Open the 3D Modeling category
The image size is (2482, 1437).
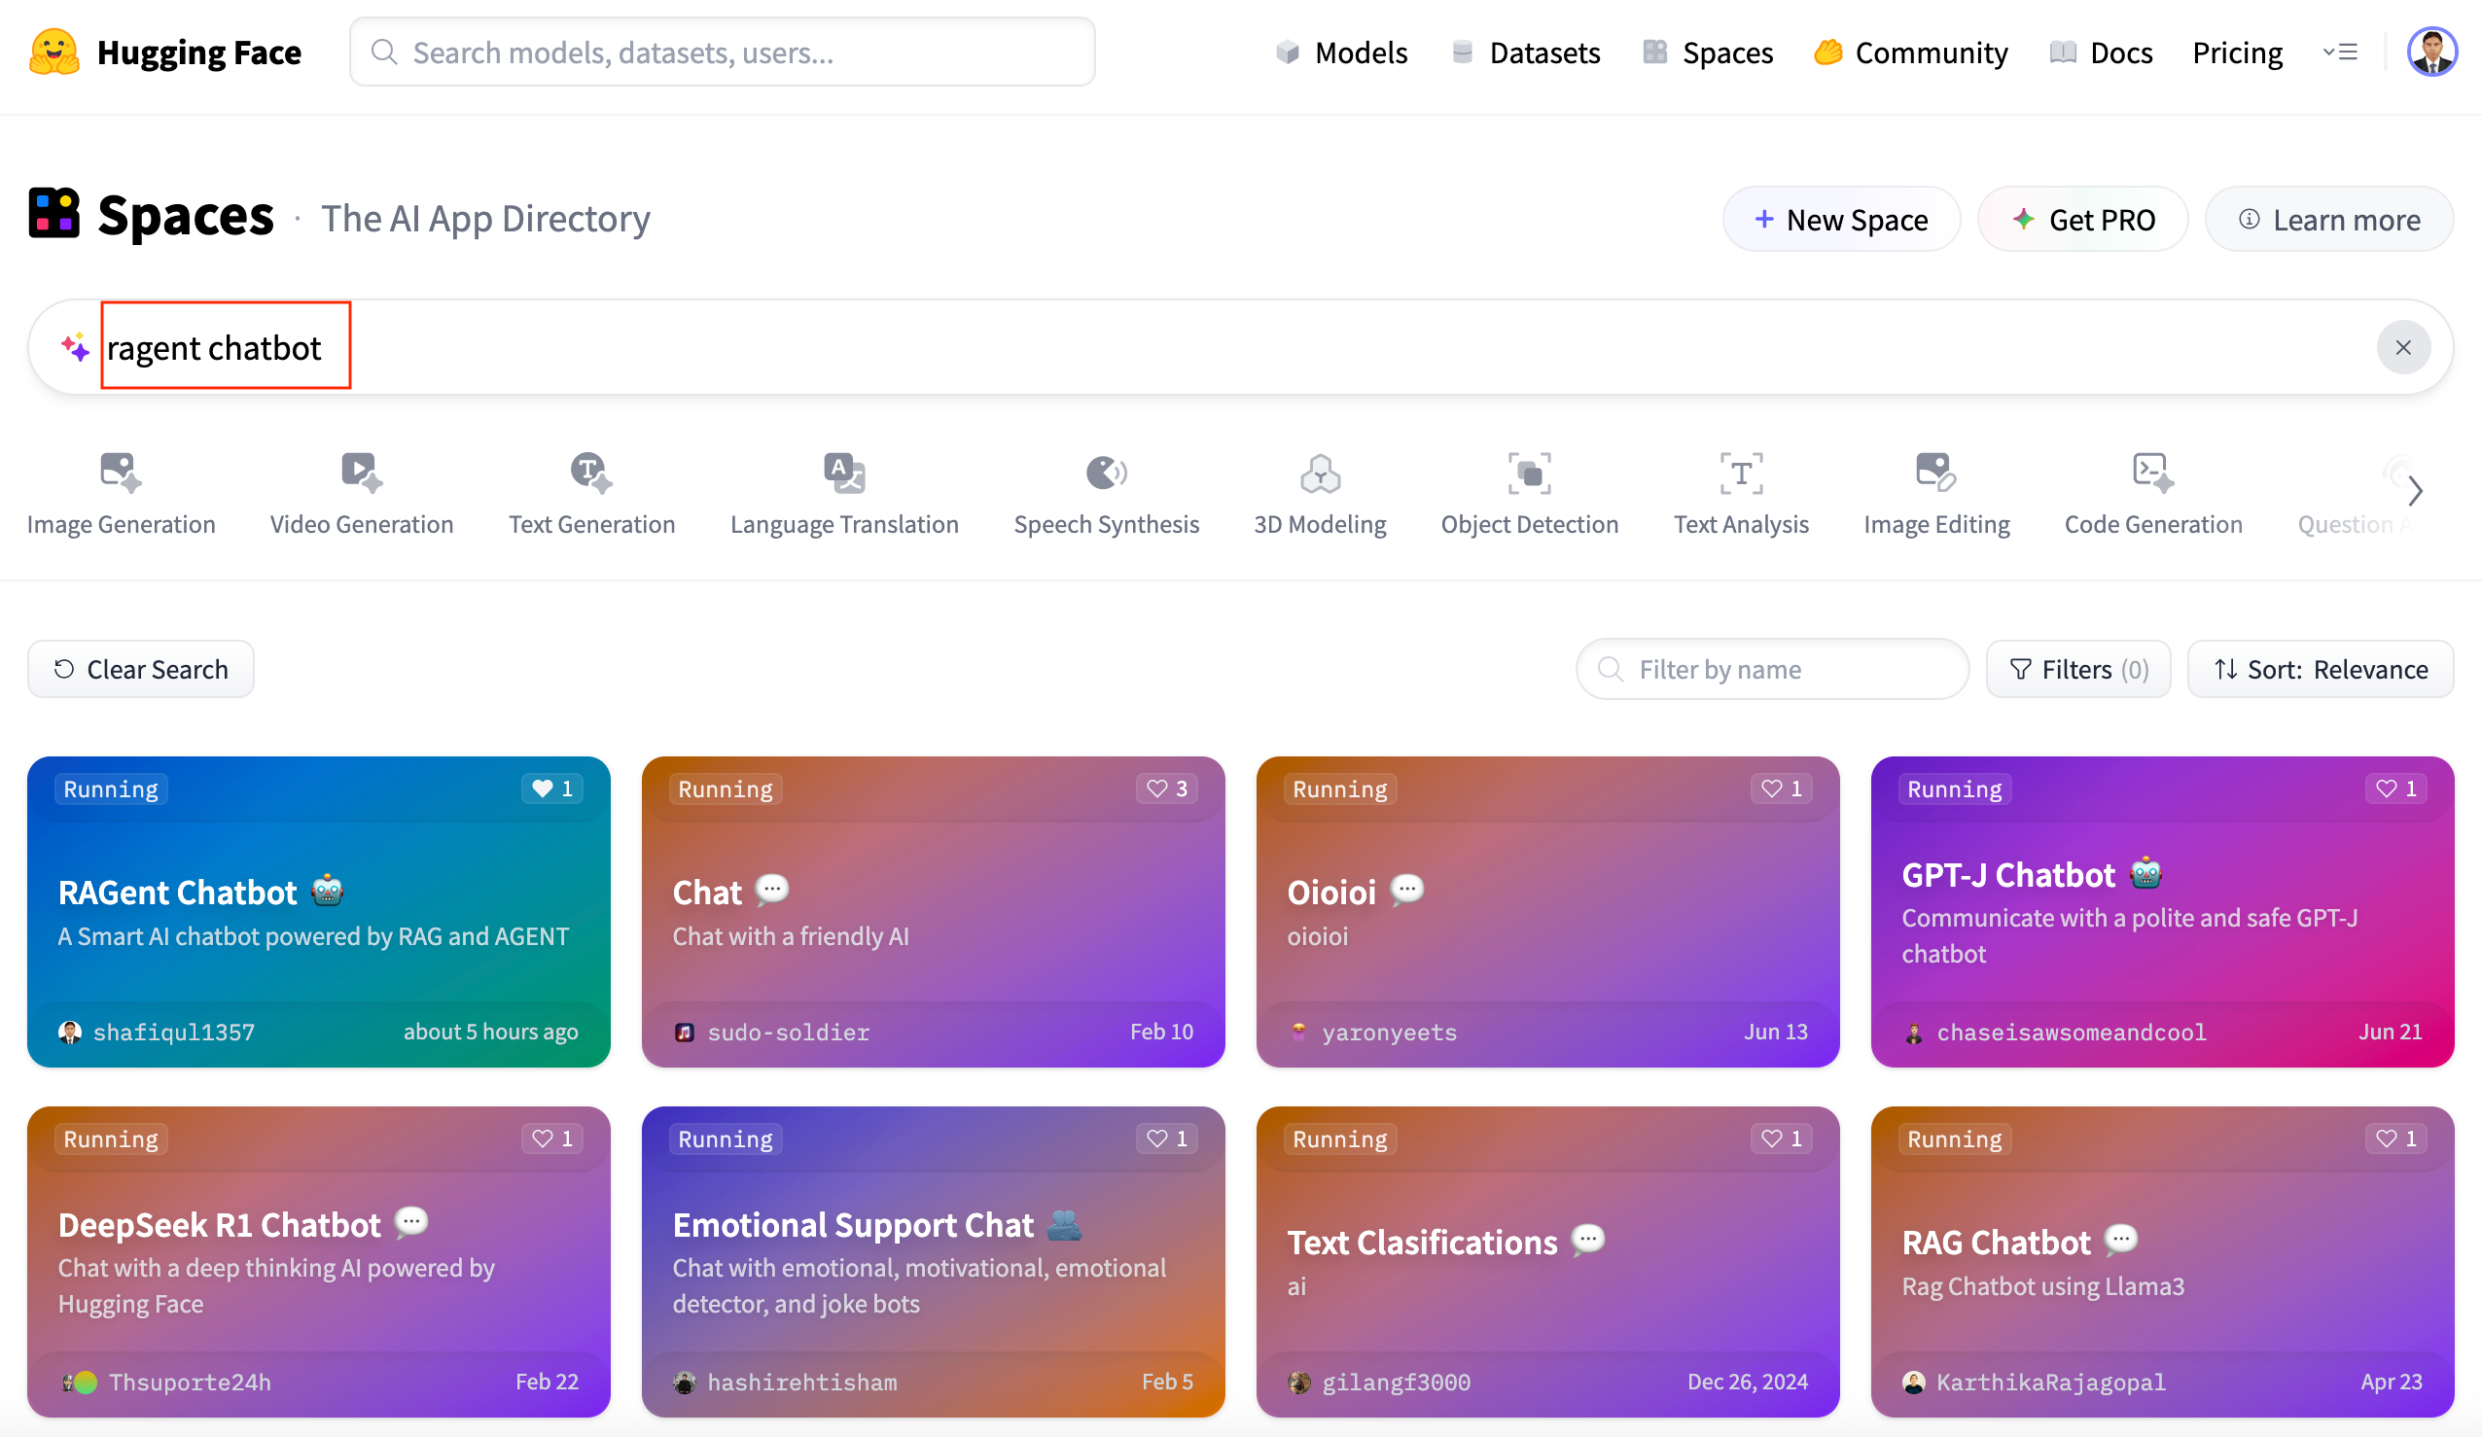pyautogui.click(x=1320, y=495)
